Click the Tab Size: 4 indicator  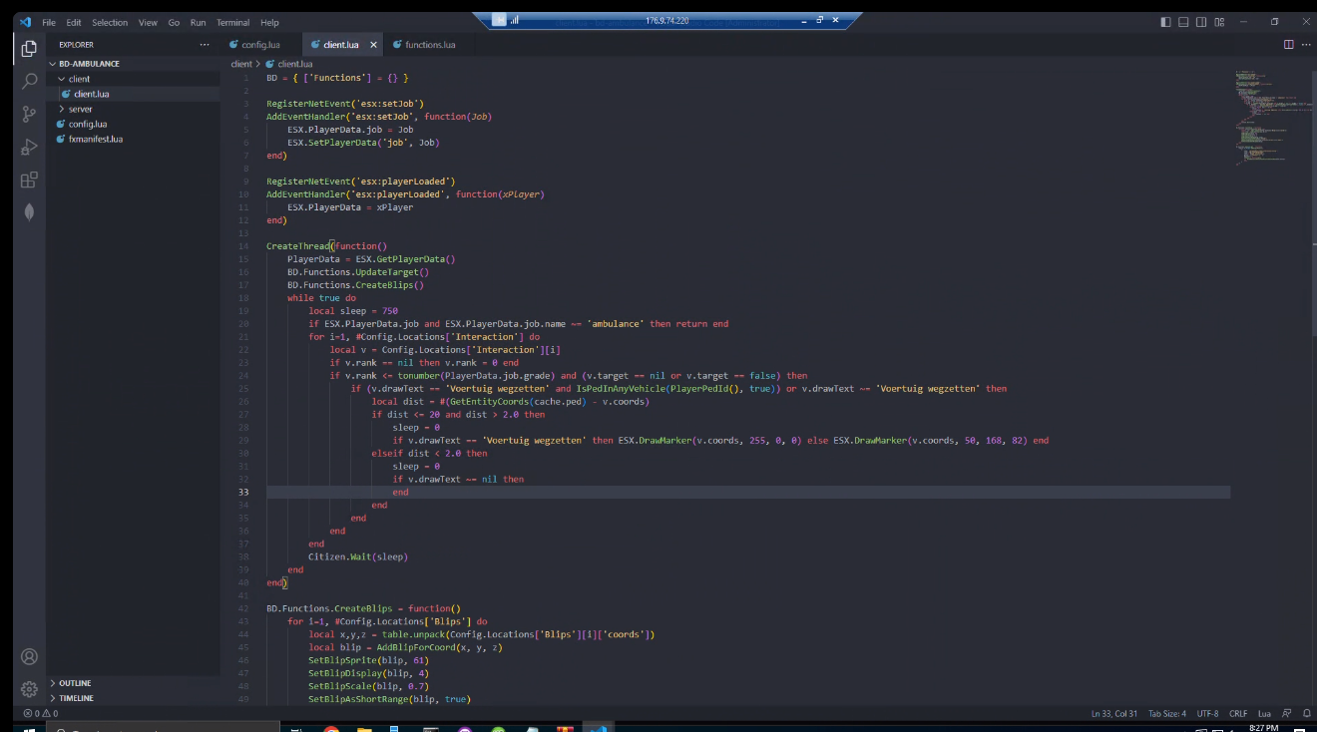coord(1167,713)
